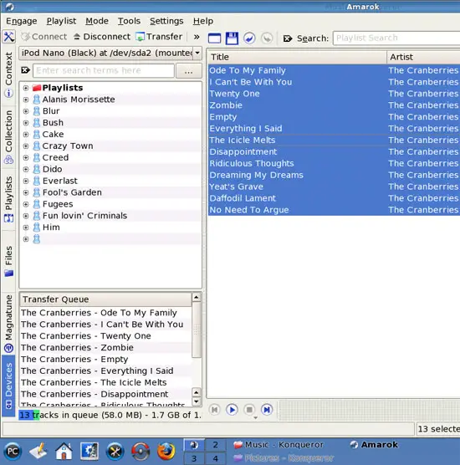
Task: Expand the Playlists tree node
Action: tap(26, 88)
